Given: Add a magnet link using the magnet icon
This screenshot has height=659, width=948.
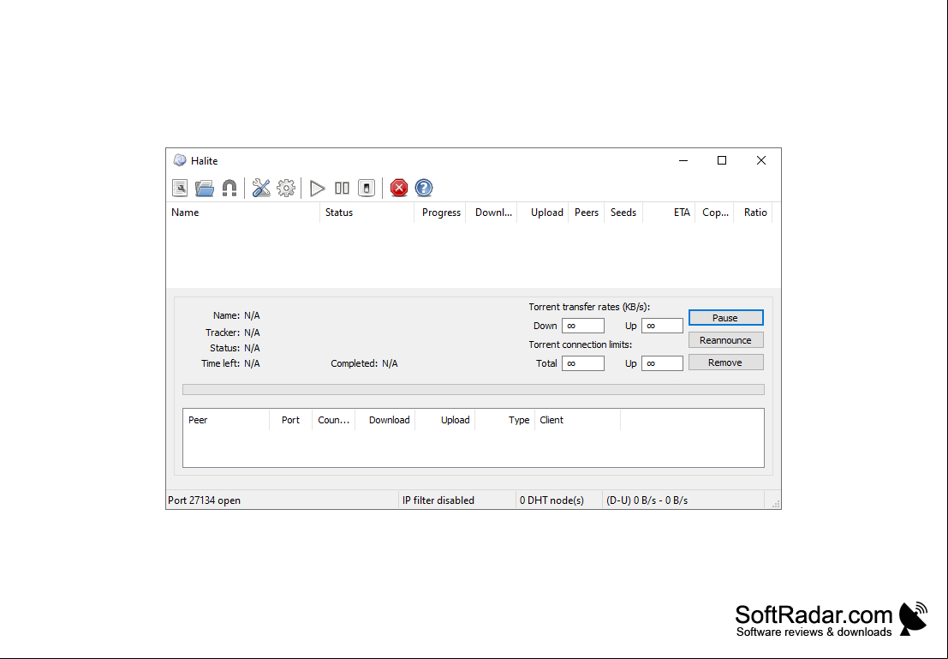Looking at the screenshot, I should point(230,189).
